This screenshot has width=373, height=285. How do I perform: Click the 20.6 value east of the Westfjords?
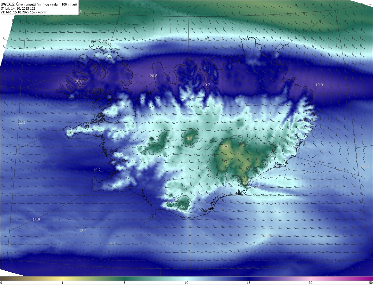coord(154,76)
